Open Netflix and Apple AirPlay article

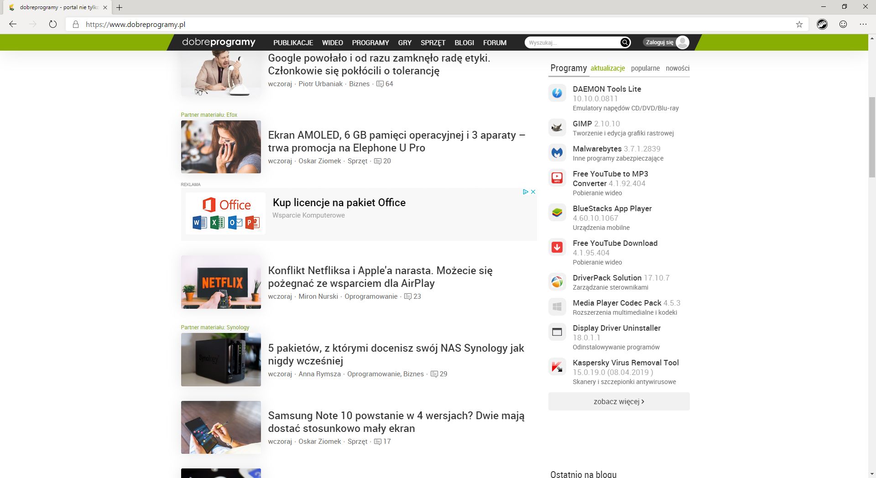pyautogui.click(x=380, y=277)
